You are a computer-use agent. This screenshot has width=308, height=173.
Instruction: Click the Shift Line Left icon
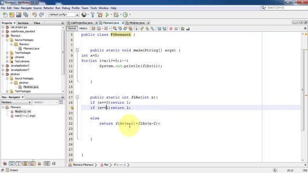coord(159,29)
